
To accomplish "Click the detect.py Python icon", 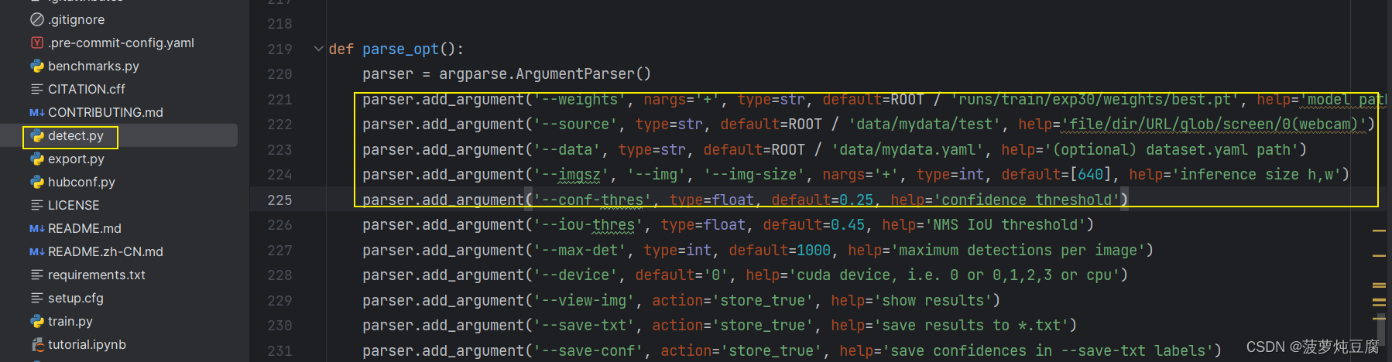I will pyautogui.click(x=36, y=135).
